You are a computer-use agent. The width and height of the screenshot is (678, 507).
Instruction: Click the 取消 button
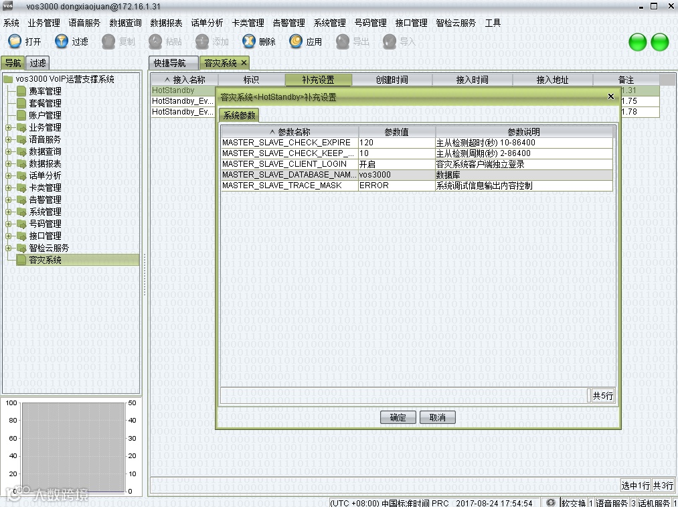[x=438, y=417]
